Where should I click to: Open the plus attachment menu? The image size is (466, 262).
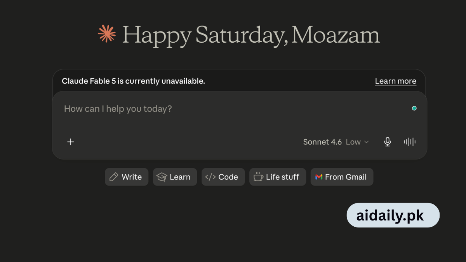(71, 142)
